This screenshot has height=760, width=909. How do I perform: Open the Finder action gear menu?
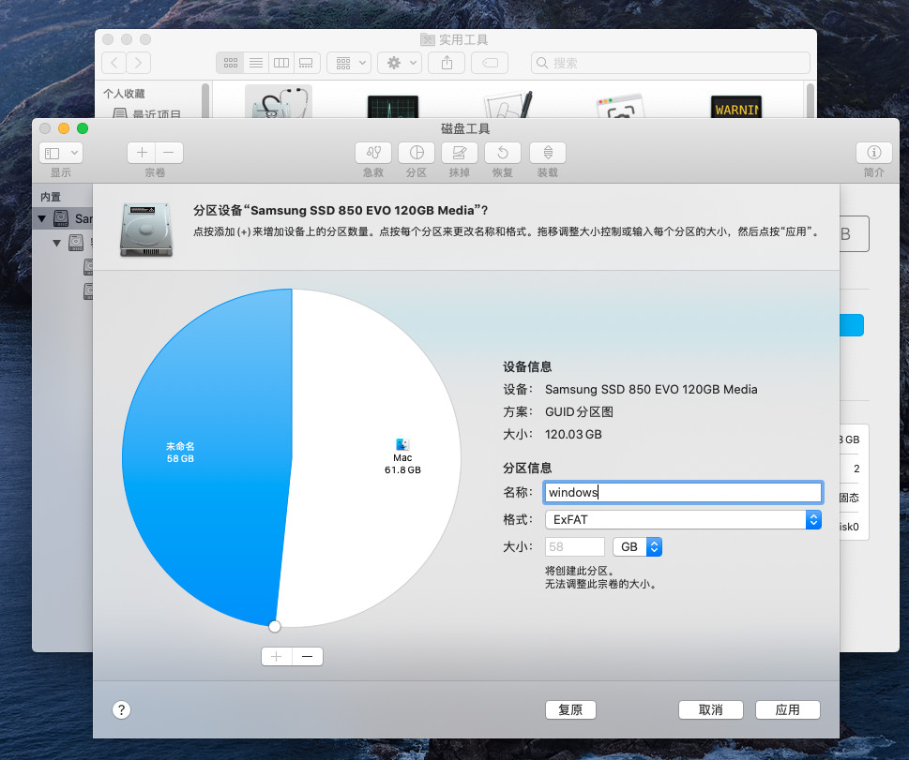(x=400, y=63)
